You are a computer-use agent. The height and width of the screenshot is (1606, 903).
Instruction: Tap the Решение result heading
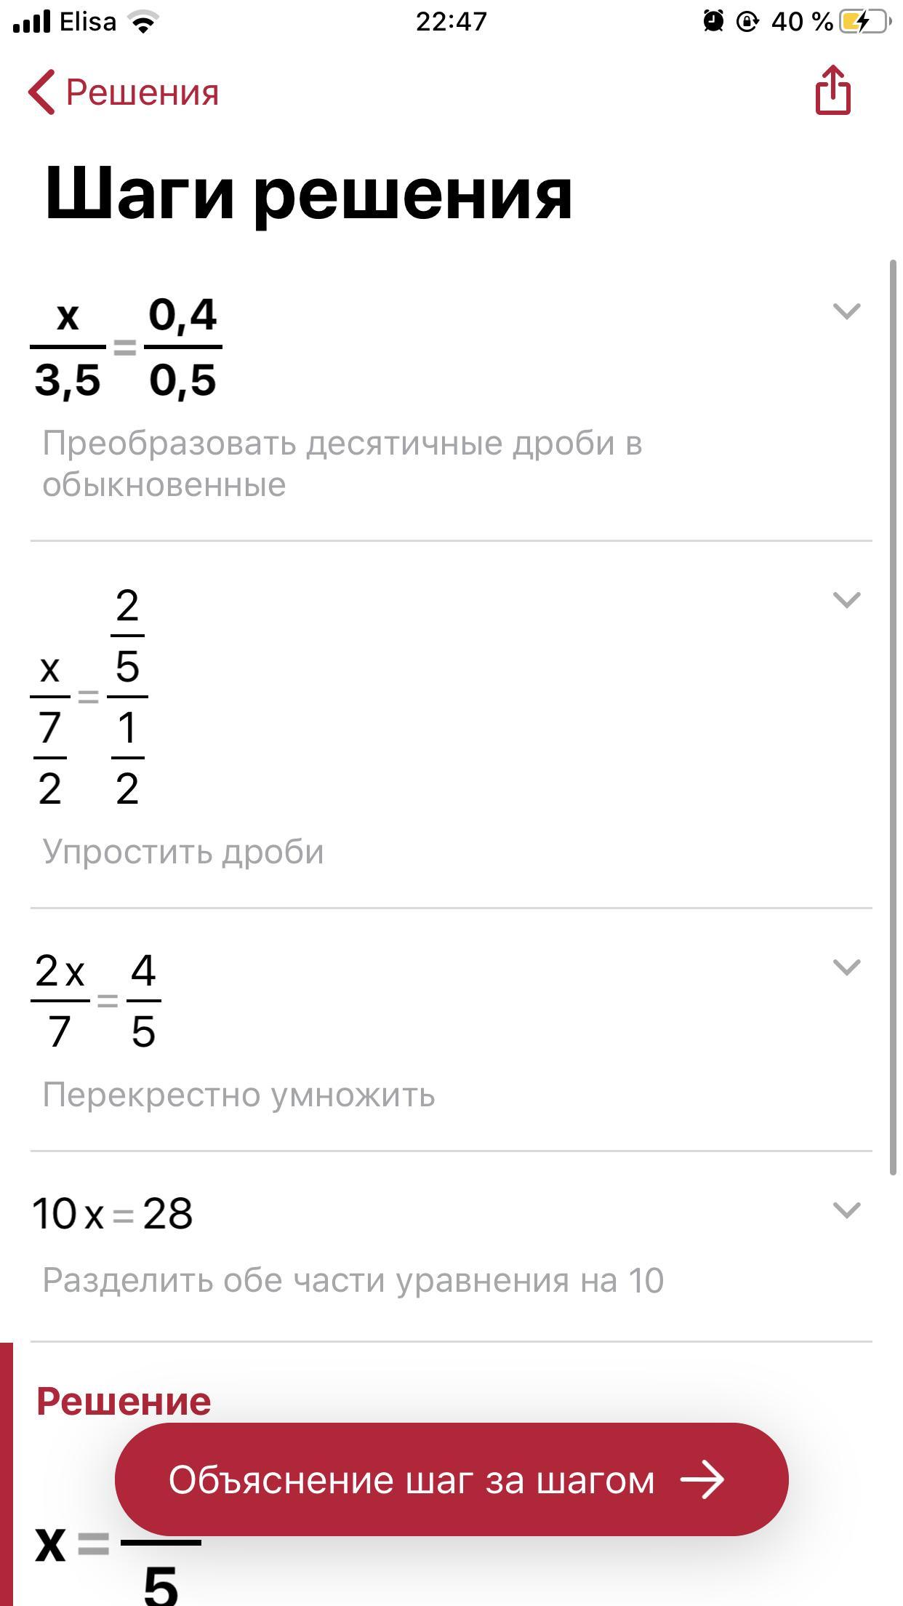tap(124, 1401)
